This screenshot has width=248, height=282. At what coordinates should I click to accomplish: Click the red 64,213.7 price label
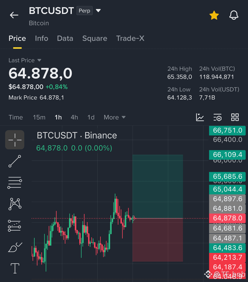[x=227, y=257]
